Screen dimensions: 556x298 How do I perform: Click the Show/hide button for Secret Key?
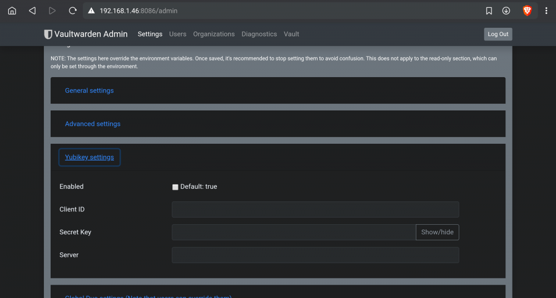pyautogui.click(x=437, y=232)
